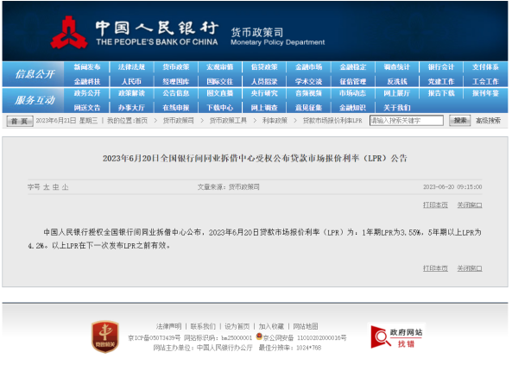Open the 高级搜索 advanced search link
The image size is (512, 371).
(488, 121)
